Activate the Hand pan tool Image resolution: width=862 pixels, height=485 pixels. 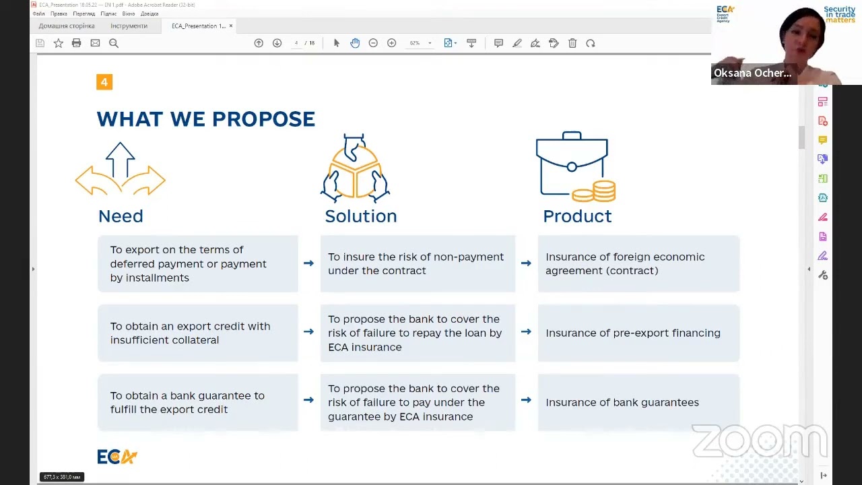tap(355, 43)
